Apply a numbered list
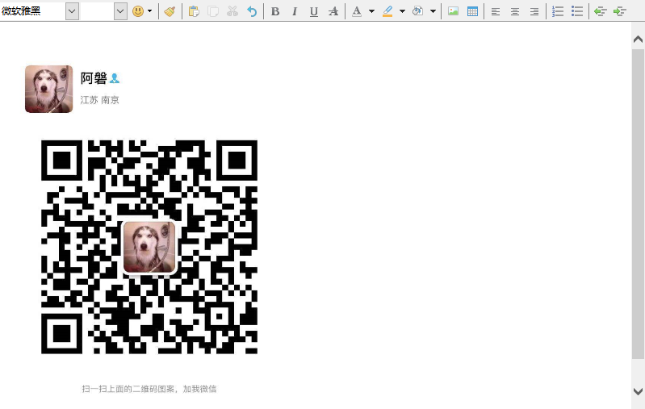Screen dimensions: 645x409 pyautogui.click(x=557, y=11)
